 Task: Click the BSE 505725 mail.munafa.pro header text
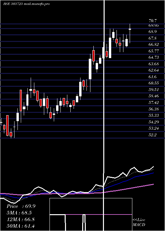pyautogui.click(x=26, y=4)
